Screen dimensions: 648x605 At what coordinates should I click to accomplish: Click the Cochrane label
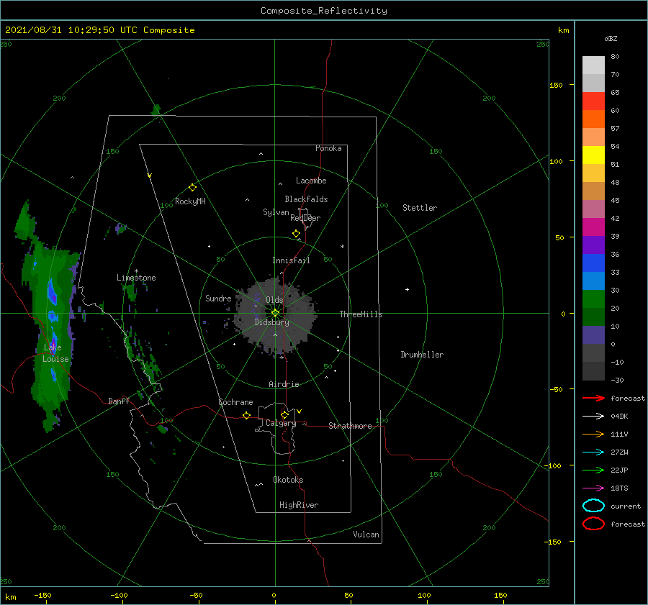click(235, 402)
